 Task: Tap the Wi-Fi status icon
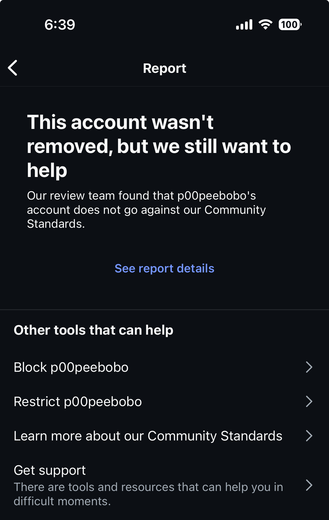(x=265, y=25)
